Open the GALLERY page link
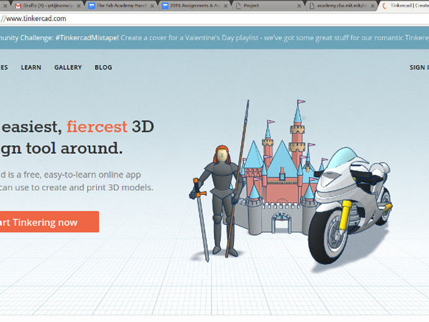Screen dimensions: 429x322 point(68,67)
